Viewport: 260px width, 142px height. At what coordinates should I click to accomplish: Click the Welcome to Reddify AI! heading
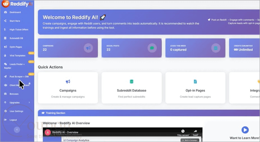click(x=70, y=17)
